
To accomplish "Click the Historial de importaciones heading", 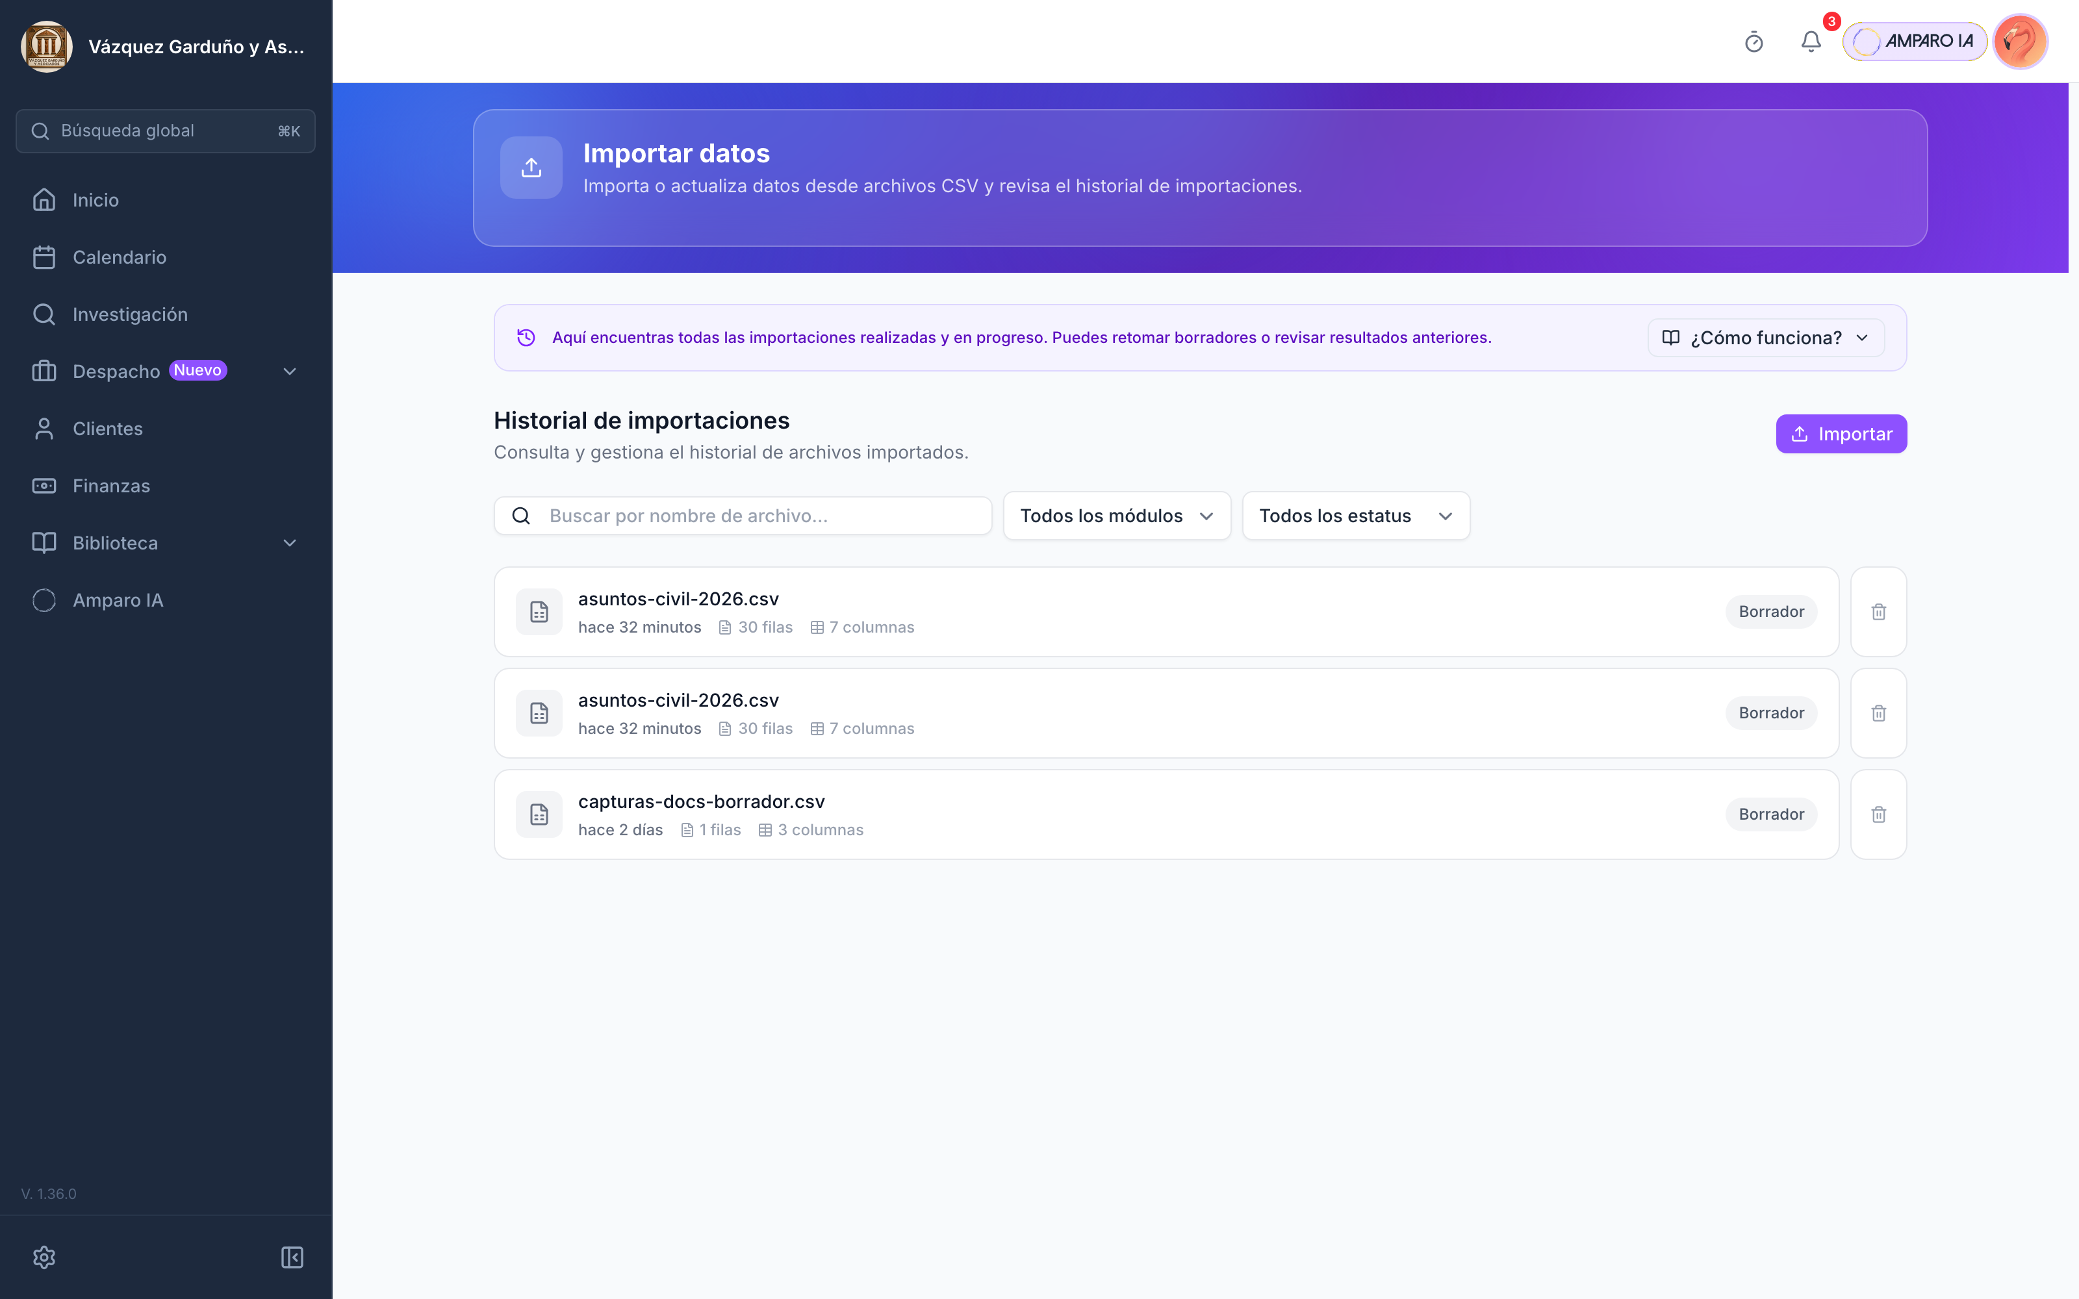I will 642,420.
